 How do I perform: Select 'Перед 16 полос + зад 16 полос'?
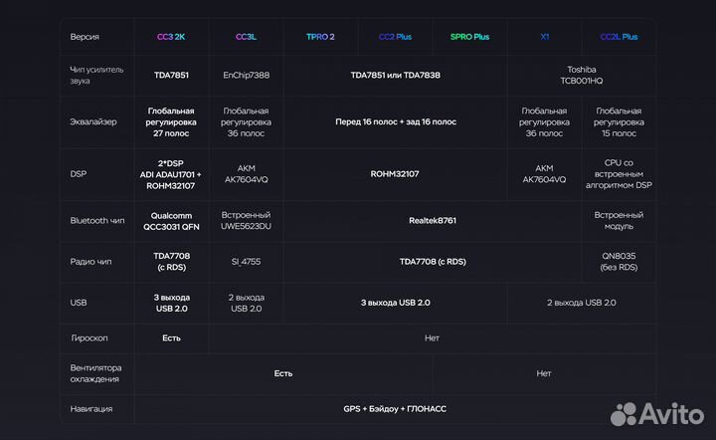396,122
